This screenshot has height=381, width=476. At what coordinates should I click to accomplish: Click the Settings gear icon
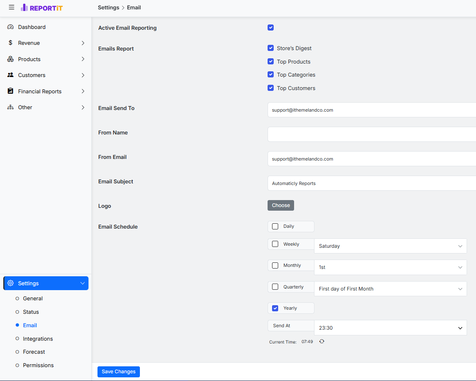click(x=10, y=283)
